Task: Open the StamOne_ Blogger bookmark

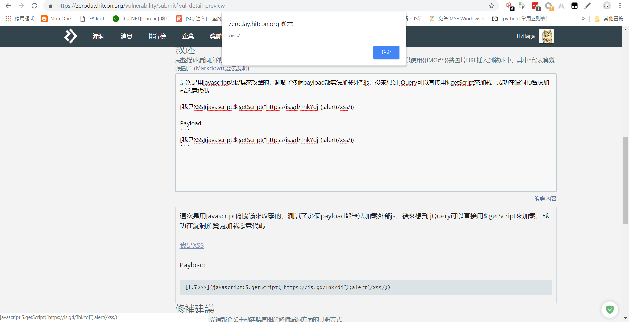Action: (57, 19)
